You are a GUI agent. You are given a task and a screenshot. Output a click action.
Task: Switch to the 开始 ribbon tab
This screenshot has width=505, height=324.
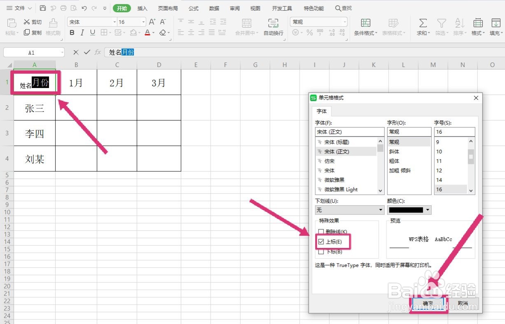tap(122, 8)
